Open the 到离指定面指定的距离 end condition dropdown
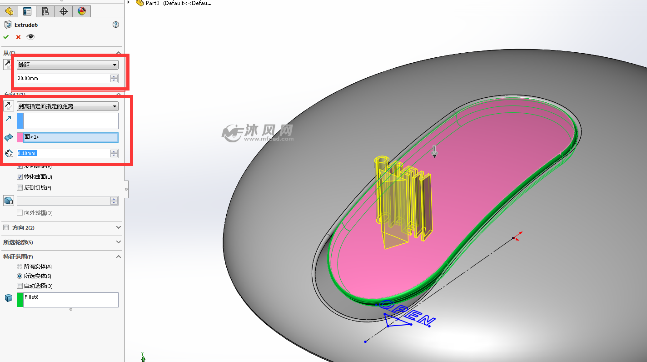Screen dimensions: 647x362 pyautogui.click(x=68, y=106)
